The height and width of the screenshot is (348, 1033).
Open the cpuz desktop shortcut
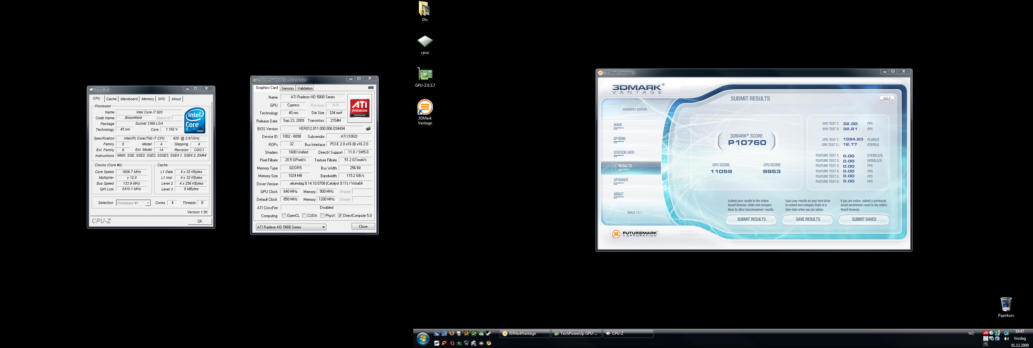point(425,45)
